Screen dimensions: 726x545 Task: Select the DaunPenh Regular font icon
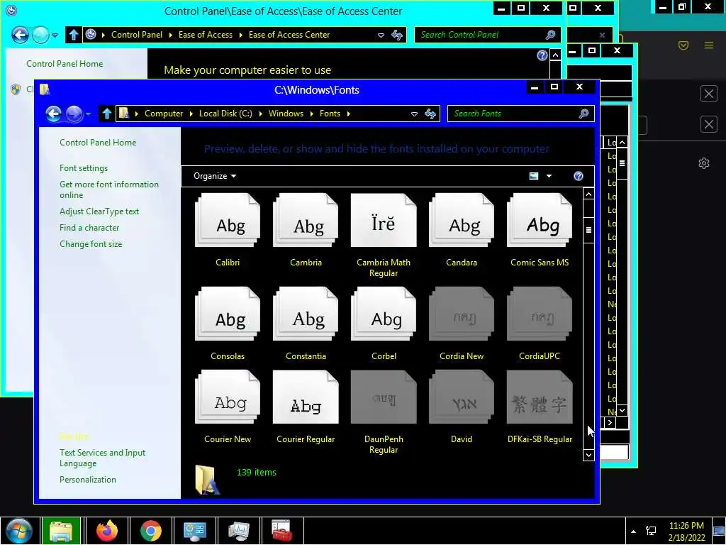pyautogui.click(x=384, y=397)
